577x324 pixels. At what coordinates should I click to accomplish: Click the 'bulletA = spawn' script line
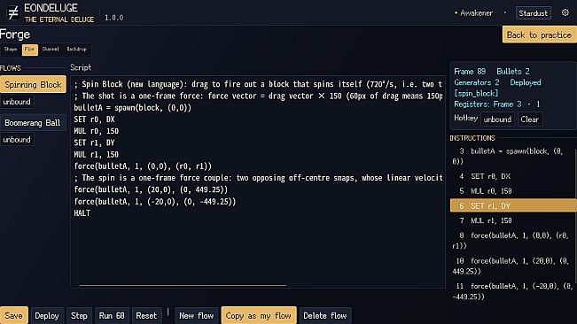(132, 108)
